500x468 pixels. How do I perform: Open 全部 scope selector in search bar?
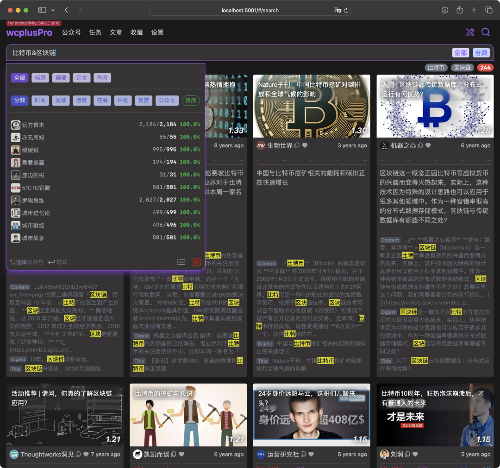coord(461,53)
